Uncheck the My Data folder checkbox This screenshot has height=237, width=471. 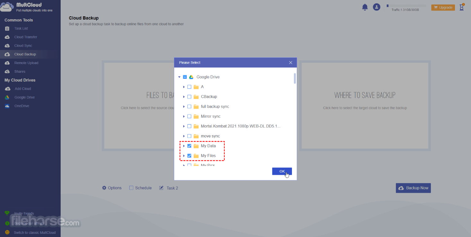point(189,146)
